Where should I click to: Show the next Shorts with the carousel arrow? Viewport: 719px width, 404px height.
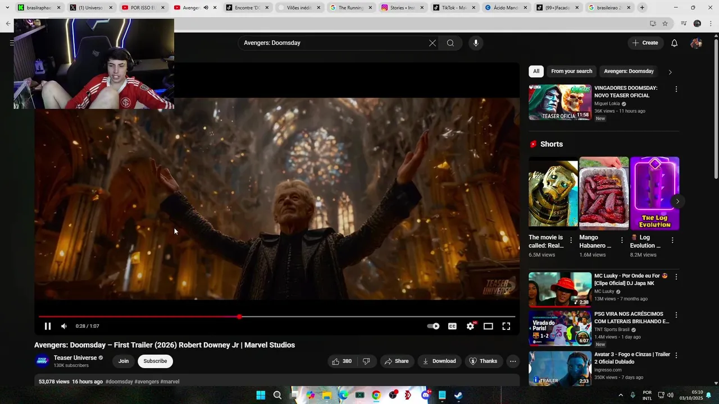(x=677, y=201)
